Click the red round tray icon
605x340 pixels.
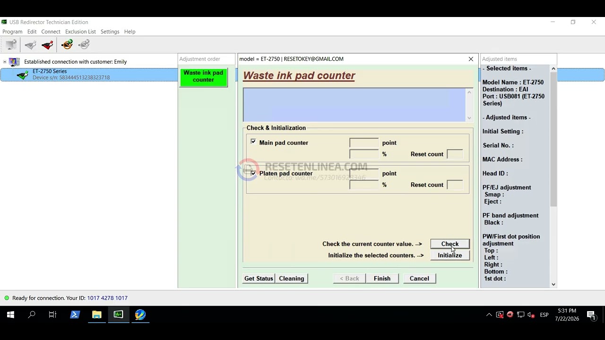510,314
